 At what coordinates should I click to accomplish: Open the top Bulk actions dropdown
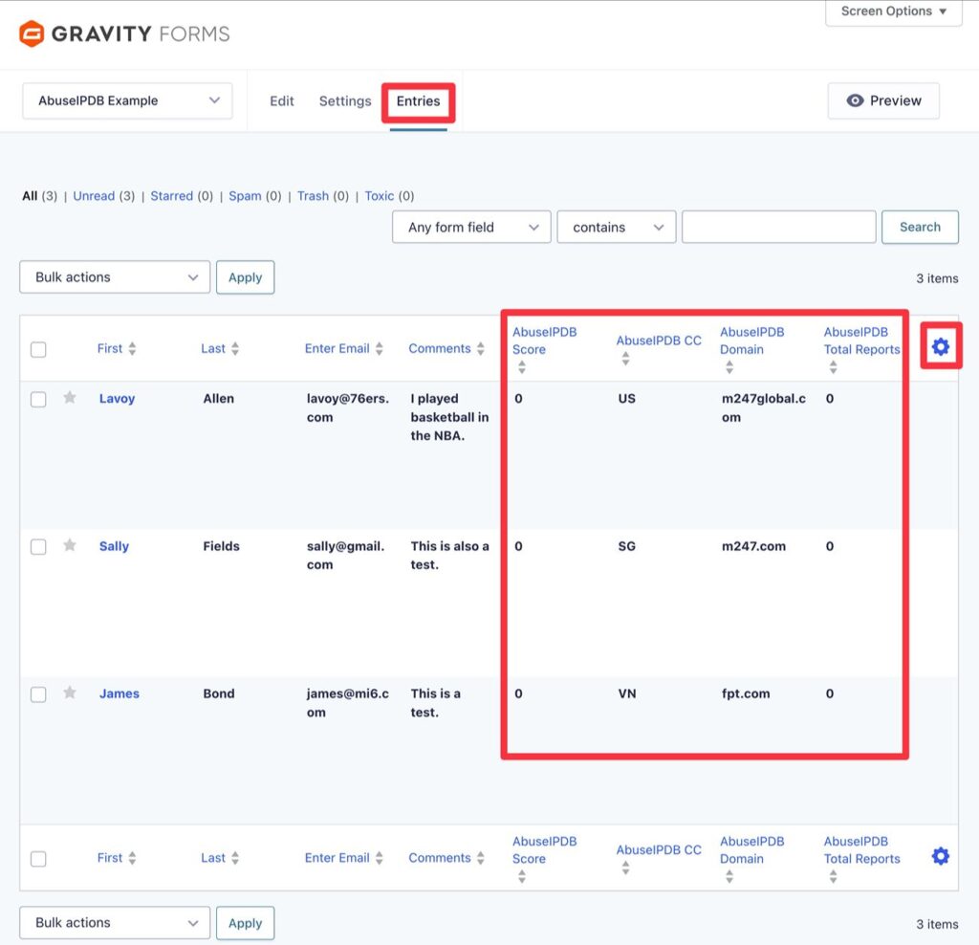[115, 276]
